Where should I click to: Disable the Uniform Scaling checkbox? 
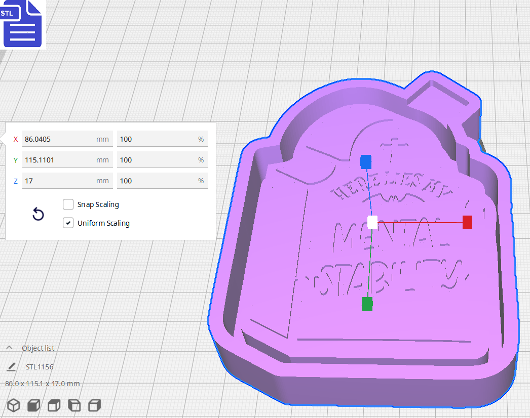pos(68,223)
